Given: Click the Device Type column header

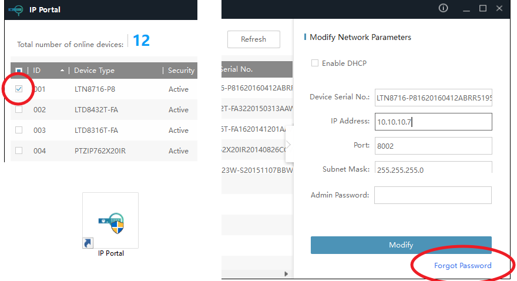Looking at the screenshot, I should 94,71.
